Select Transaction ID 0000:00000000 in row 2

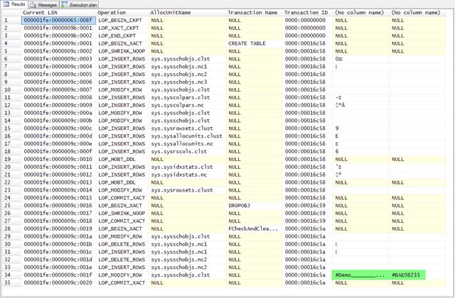pyautogui.click(x=308, y=28)
